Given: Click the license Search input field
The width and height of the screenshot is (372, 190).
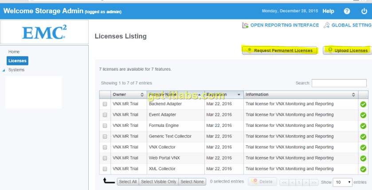Looking at the screenshot, I should coord(339,83).
